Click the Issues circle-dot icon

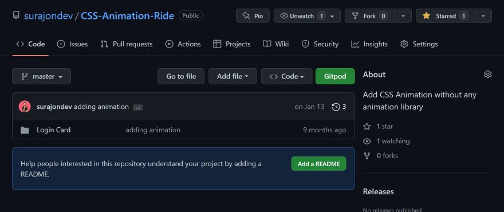(61, 44)
